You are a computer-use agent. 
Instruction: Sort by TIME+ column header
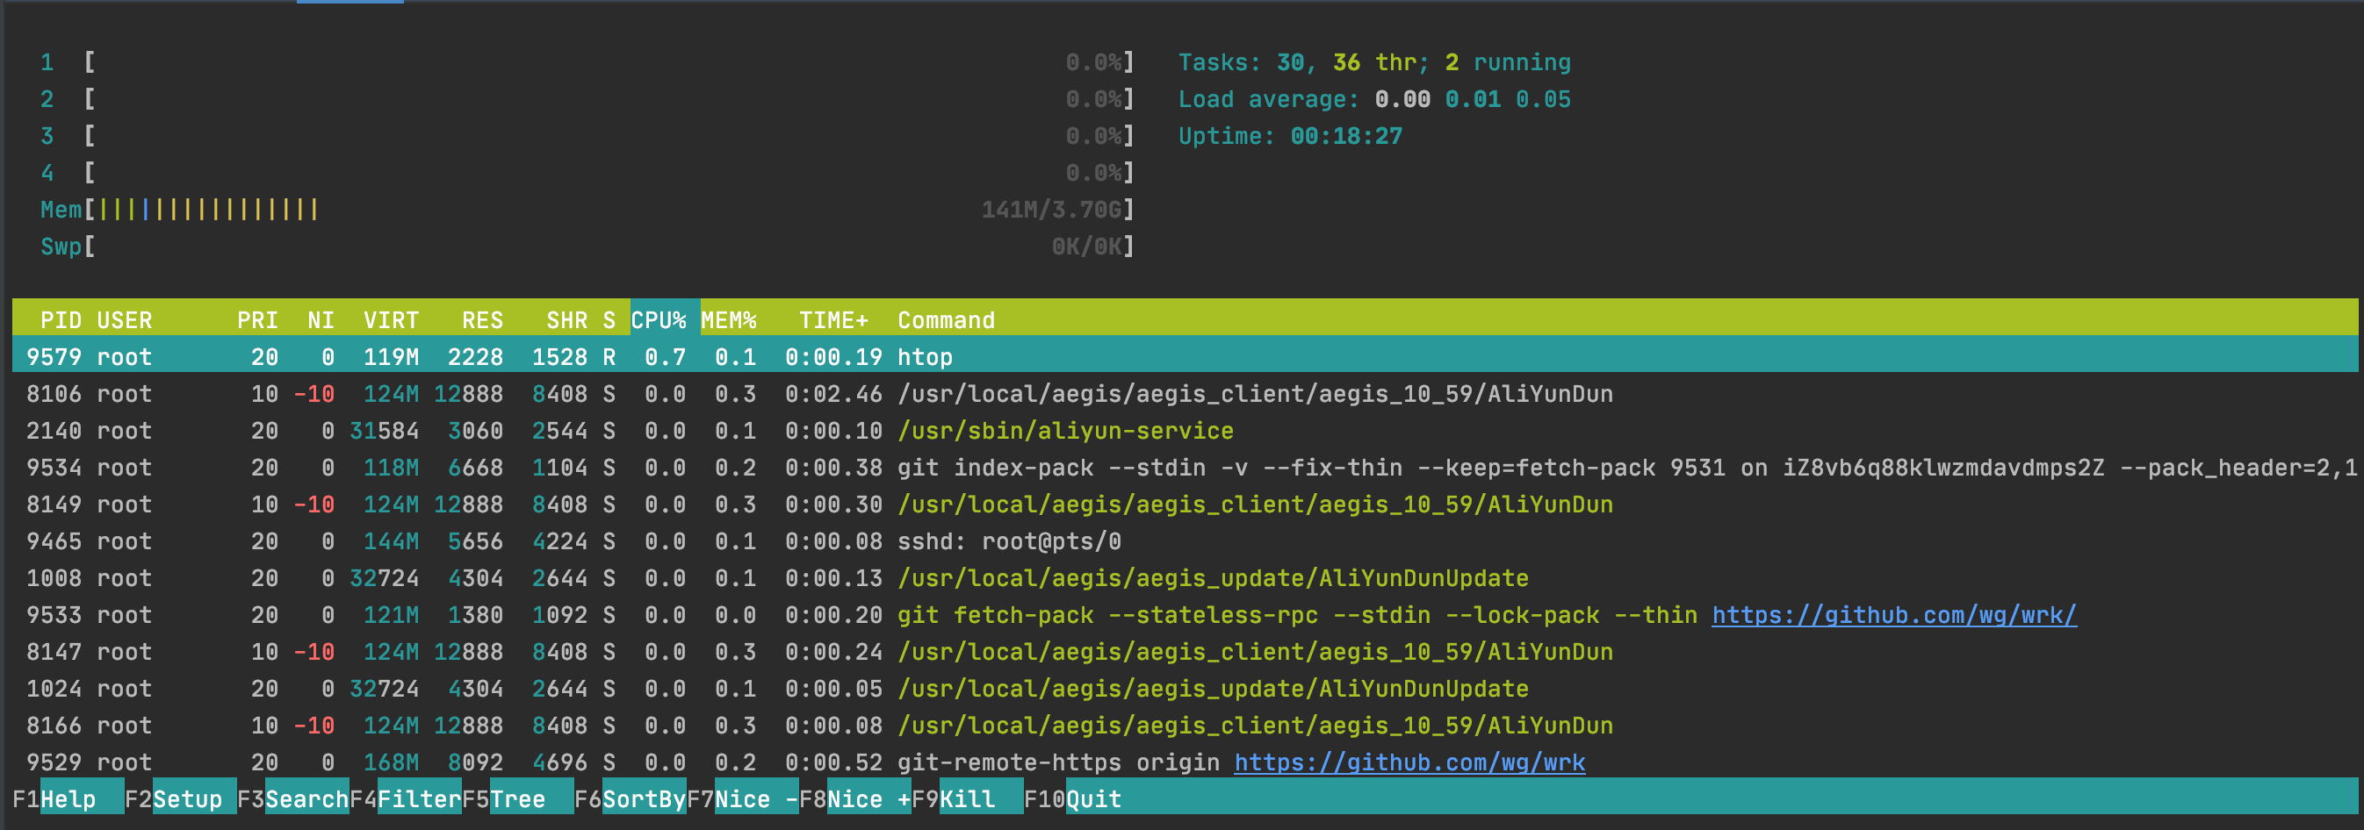click(x=833, y=320)
